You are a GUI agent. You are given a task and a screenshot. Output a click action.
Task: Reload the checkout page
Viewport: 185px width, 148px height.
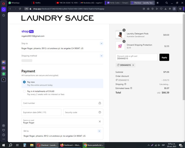[x=20, y=9]
